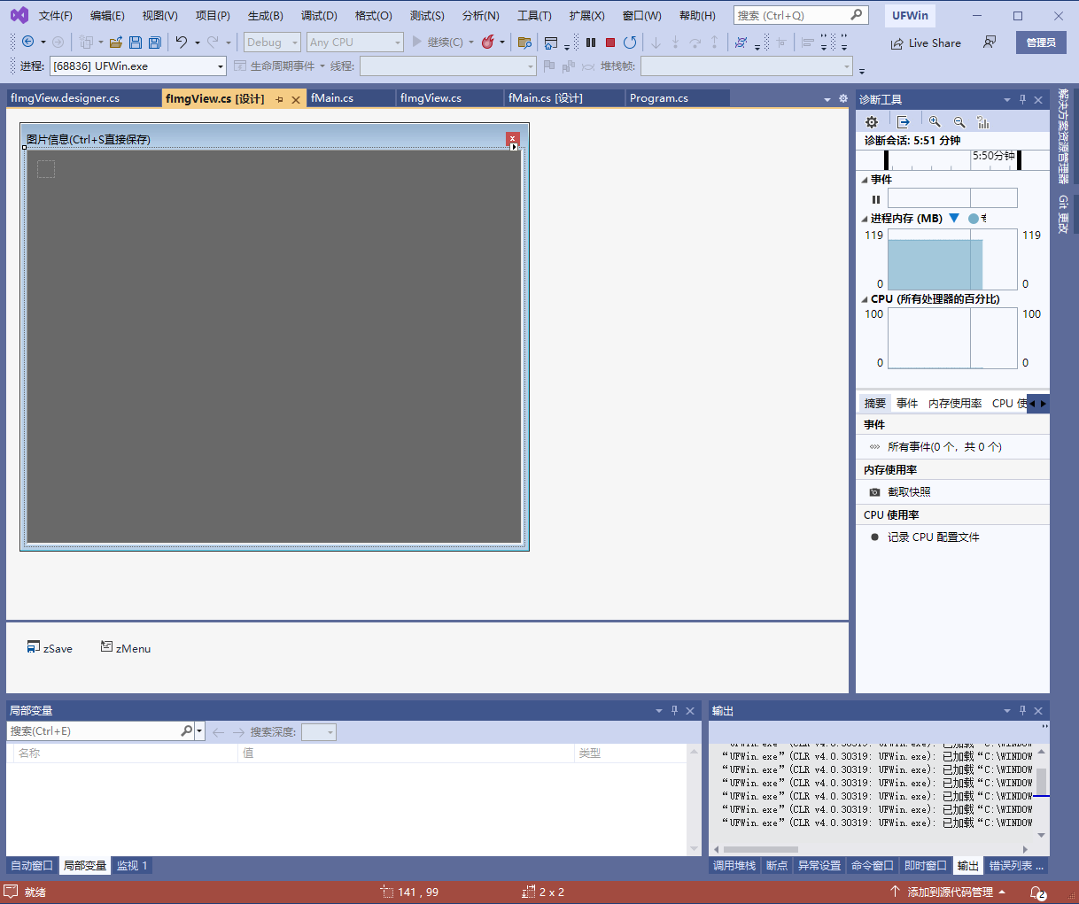Switch to fImgView.designer.cs tab
The image size is (1079, 904).
coord(66,98)
